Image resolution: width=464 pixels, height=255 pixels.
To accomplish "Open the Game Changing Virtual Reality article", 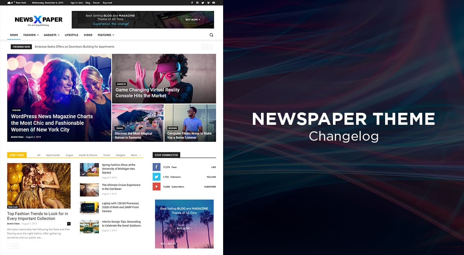I will pos(147,93).
